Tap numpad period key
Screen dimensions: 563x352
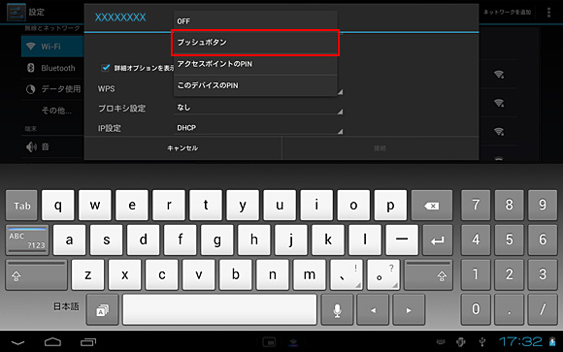point(509,309)
